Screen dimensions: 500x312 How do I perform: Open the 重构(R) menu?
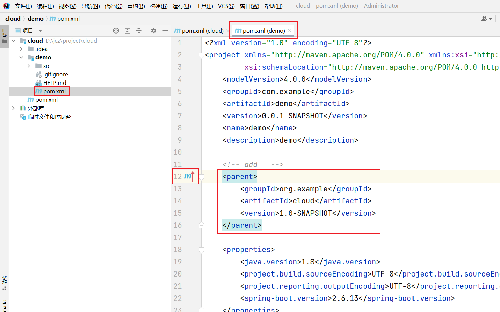[136, 6]
